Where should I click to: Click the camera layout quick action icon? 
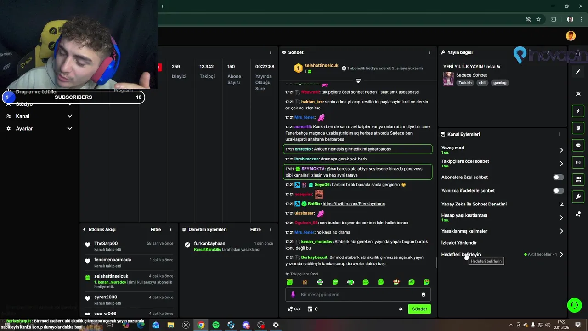(x=578, y=179)
